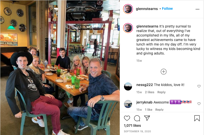Click glennstearns avatar beside the caption
This screenshot has height=135, width=204.
tap(128, 28)
